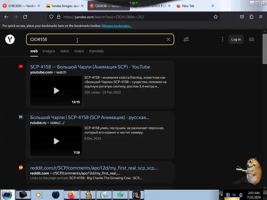Open Firefox from the taskbar
Screen dimensions: 267x200
click(x=72, y=195)
